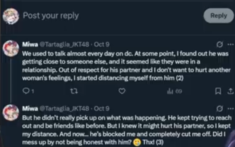Repost the first Miwa tweet

[x=74, y=91]
